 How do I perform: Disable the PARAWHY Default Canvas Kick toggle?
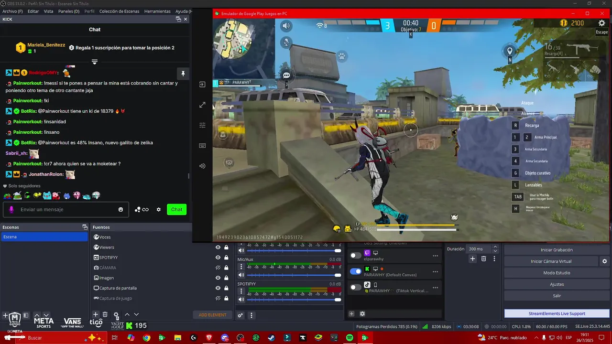coord(356,271)
